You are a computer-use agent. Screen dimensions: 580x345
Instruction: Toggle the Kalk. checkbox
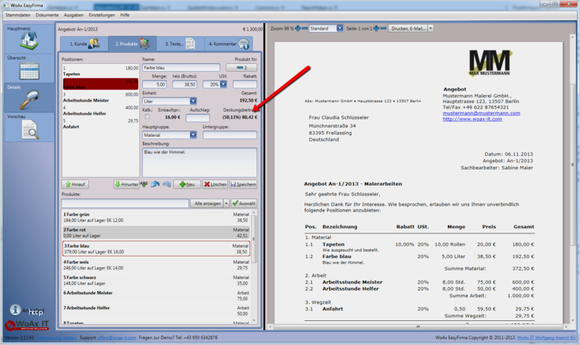[x=147, y=117]
